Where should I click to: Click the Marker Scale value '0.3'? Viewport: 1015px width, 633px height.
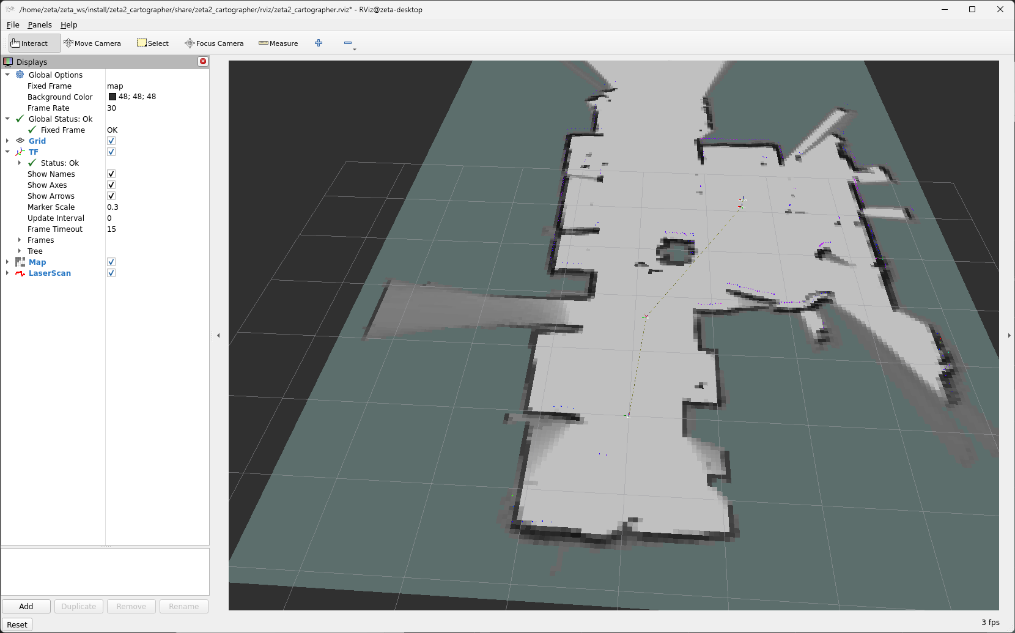pyautogui.click(x=113, y=207)
